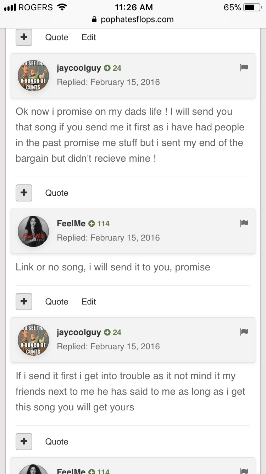This screenshot has height=474, width=266.
Task: Click the green plus icon on jaycoolguy's second post
Action: [x=107, y=332]
